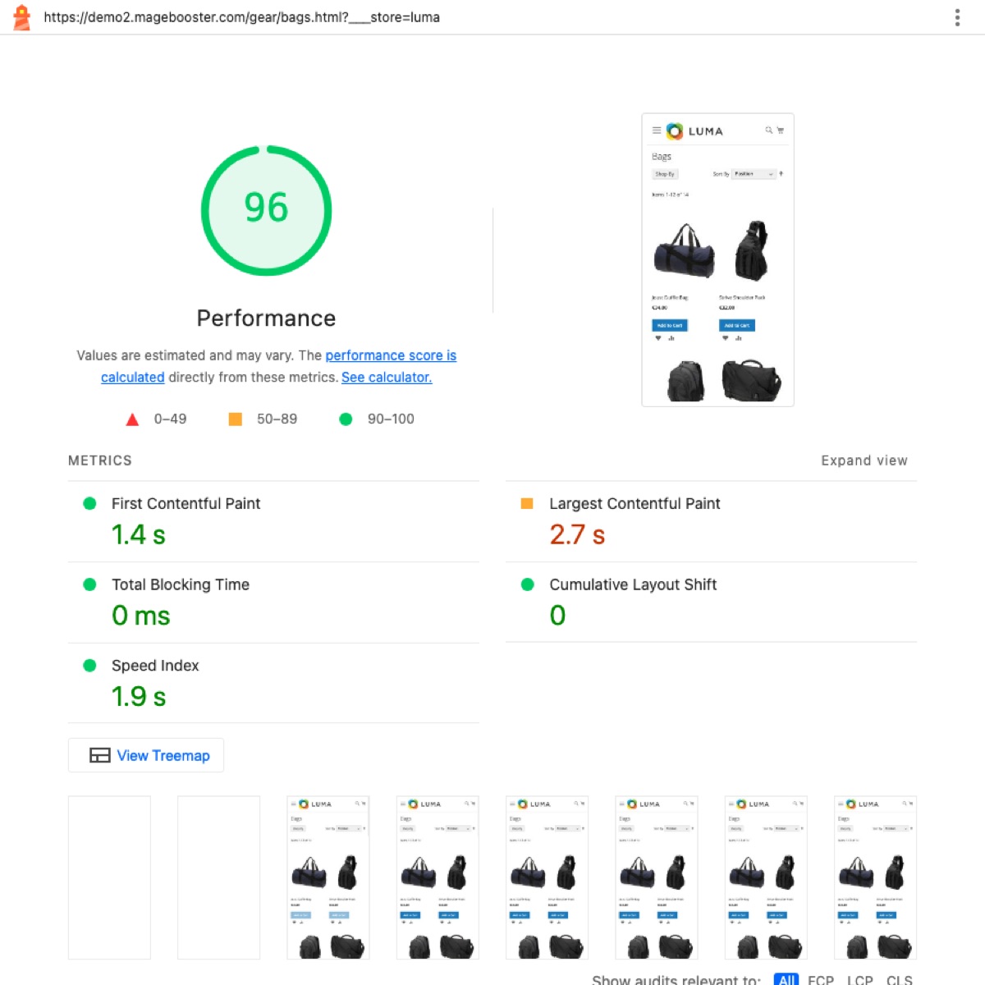
Task: Click the Speed Index metric label
Action: tap(155, 666)
